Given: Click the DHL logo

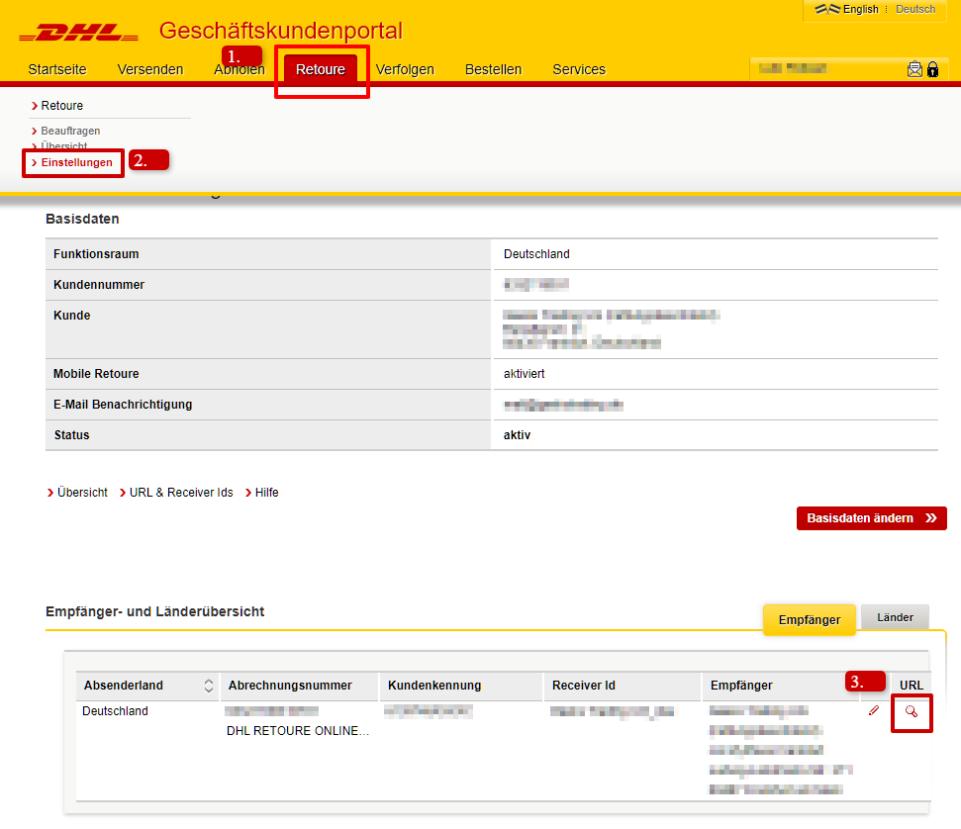Looking at the screenshot, I should 78,33.
